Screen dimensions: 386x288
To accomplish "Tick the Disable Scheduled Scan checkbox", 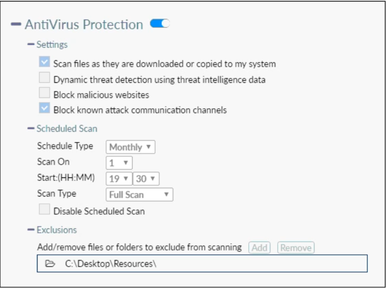I will (x=45, y=210).
